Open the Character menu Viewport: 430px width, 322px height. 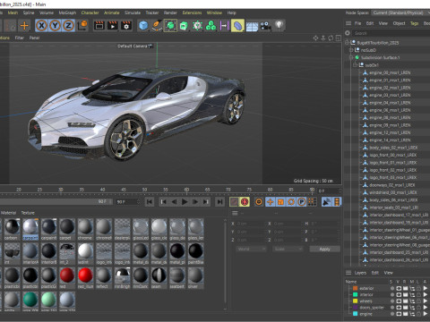tap(90, 13)
